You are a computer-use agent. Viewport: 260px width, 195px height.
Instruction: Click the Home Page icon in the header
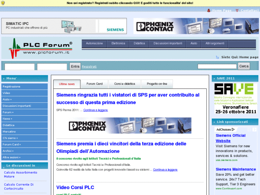(x=209, y=10)
